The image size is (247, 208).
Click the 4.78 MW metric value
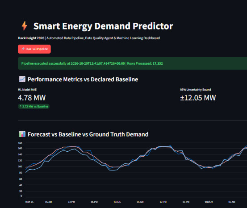click(32, 98)
